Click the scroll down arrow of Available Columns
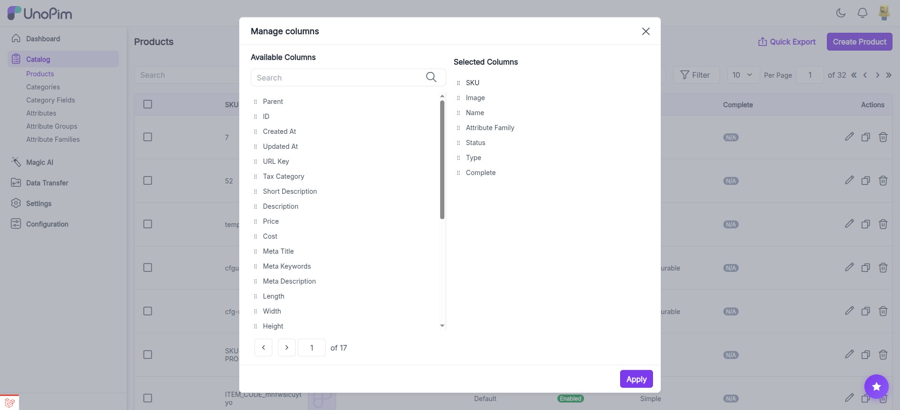900x410 pixels. pyautogui.click(x=442, y=326)
